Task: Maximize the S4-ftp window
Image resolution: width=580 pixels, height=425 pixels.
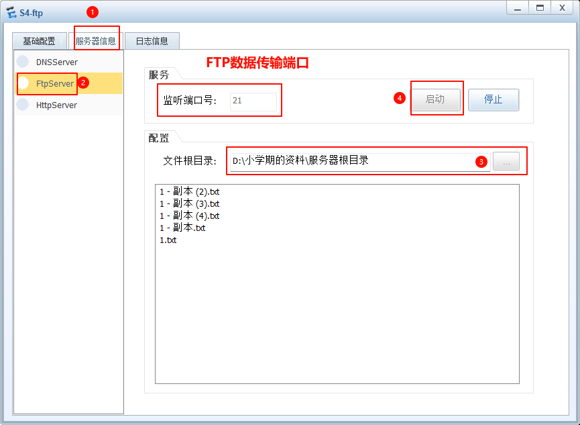Action: coord(540,8)
